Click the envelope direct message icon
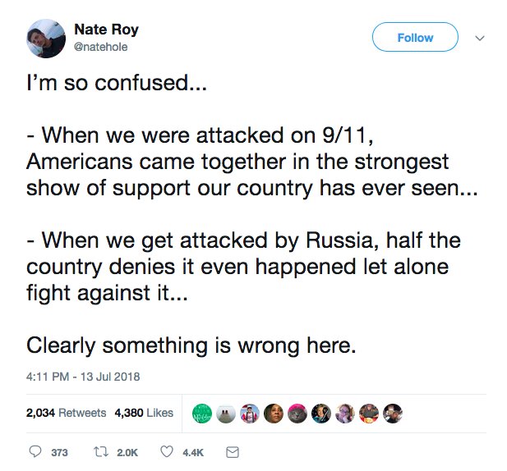Image resolution: width=507 pixels, height=471 pixels. click(232, 452)
